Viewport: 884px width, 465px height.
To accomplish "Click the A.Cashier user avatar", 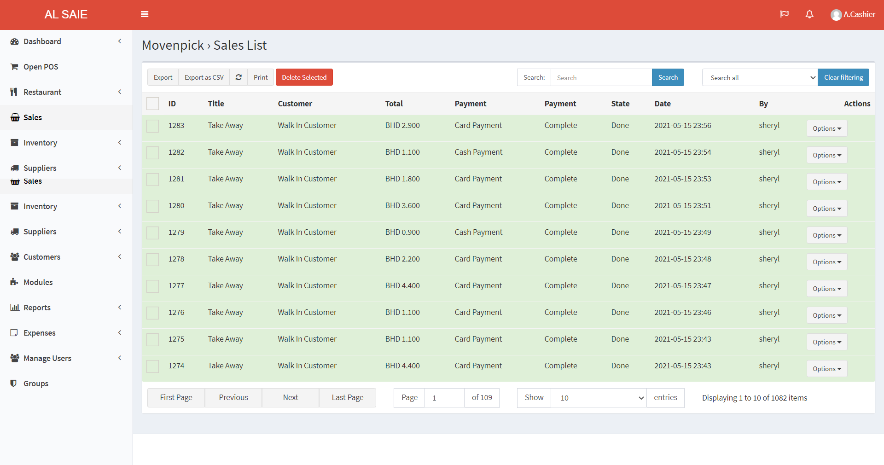I will pos(836,15).
